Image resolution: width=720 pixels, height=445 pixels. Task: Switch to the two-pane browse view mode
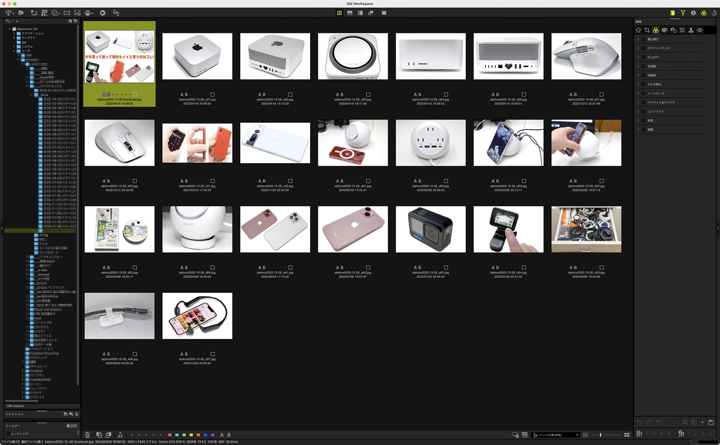(x=360, y=13)
